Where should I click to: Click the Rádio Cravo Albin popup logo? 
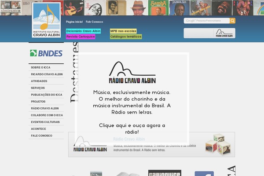tap(132, 73)
